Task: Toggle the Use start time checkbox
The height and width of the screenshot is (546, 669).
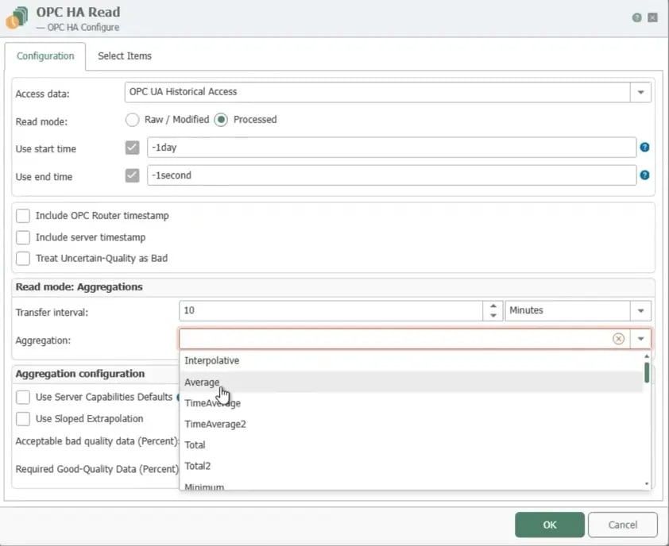Action: pos(133,148)
